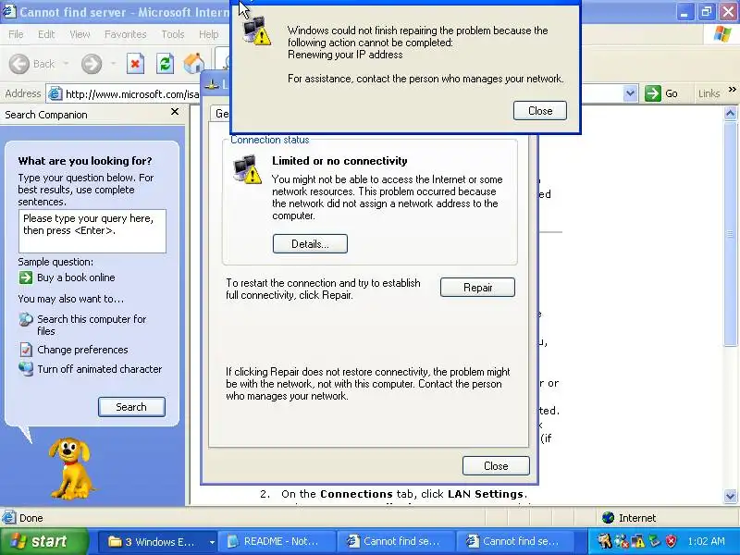Image resolution: width=740 pixels, height=555 pixels.
Task: Click the IE page icon in status bar
Action: coord(9,518)
